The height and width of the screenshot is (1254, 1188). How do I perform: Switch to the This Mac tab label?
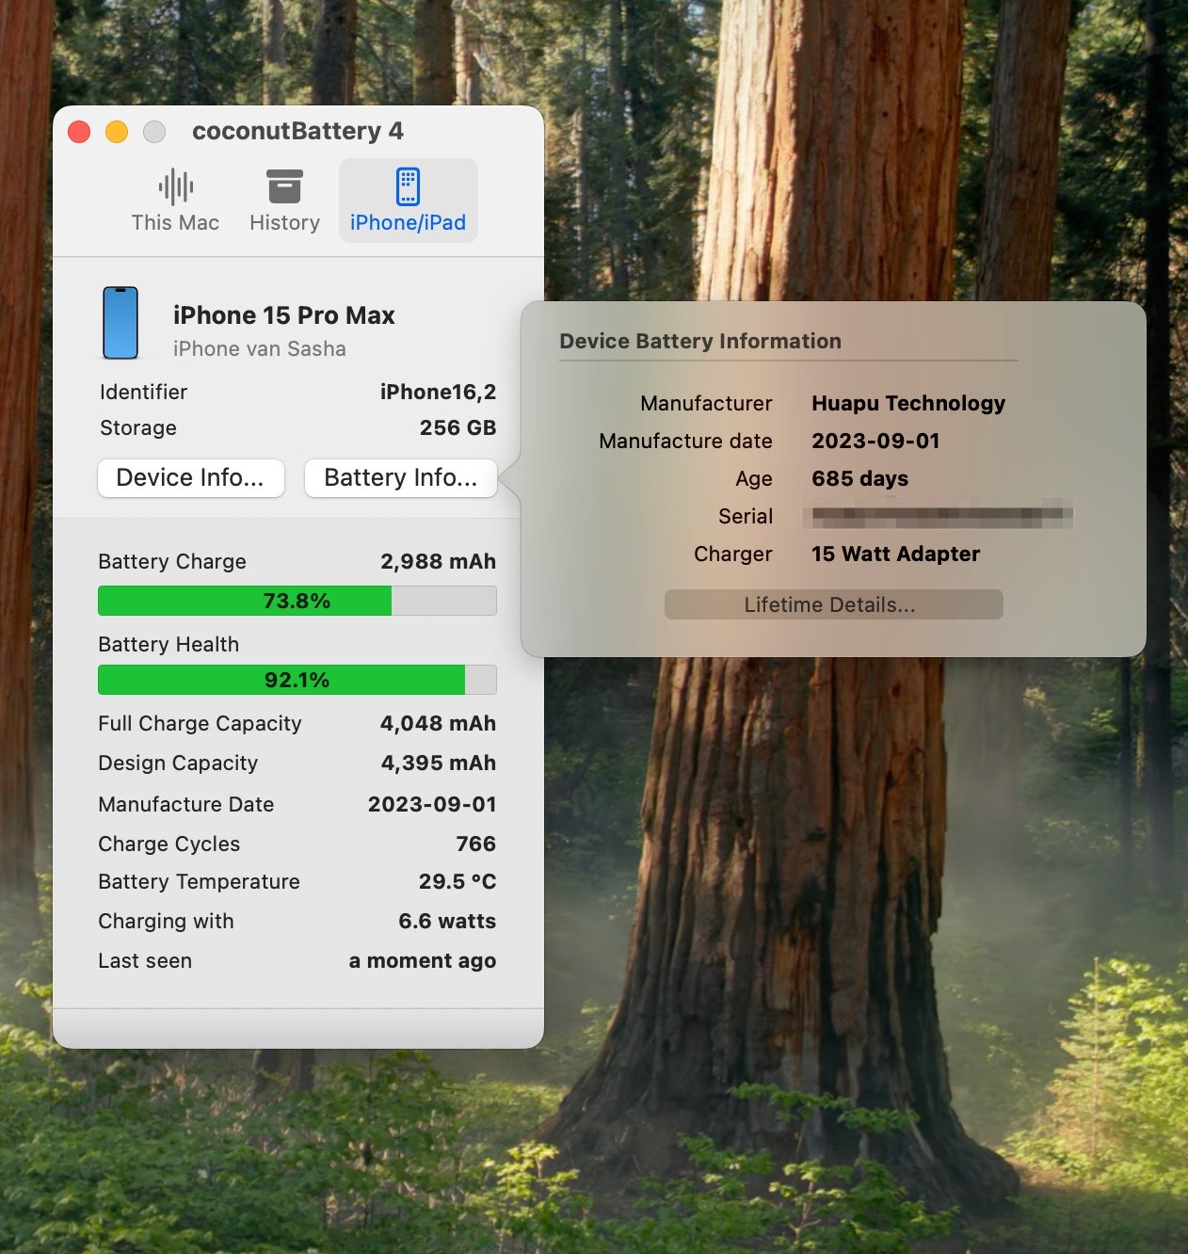[x=175, y=223]
